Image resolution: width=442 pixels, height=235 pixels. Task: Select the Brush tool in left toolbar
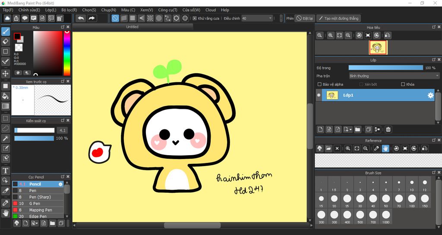tap(5, 31)
